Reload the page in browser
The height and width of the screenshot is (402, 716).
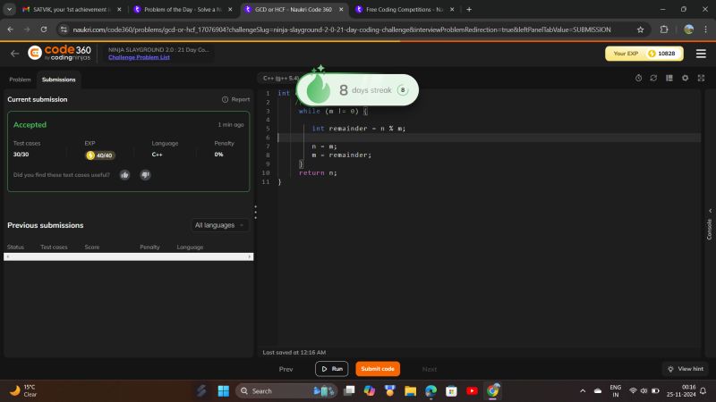pos(43,29)
